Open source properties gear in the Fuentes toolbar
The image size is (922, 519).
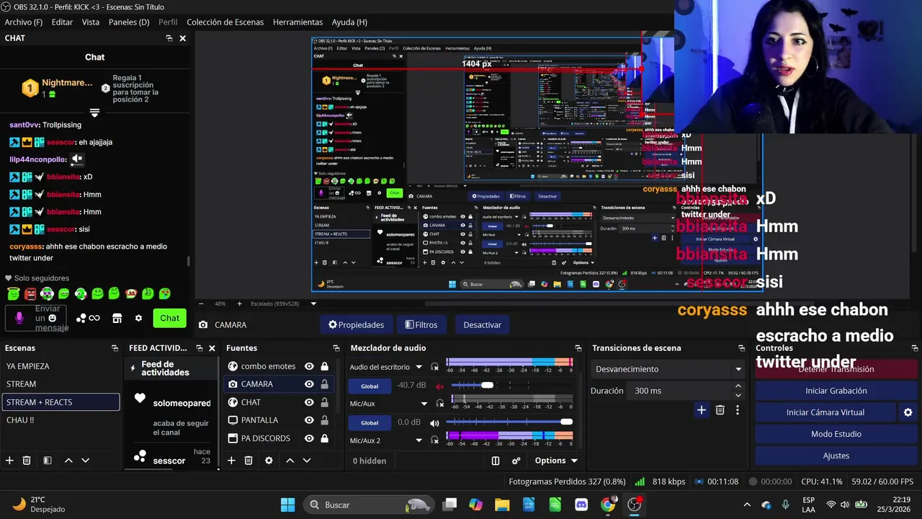click(269, 461)
